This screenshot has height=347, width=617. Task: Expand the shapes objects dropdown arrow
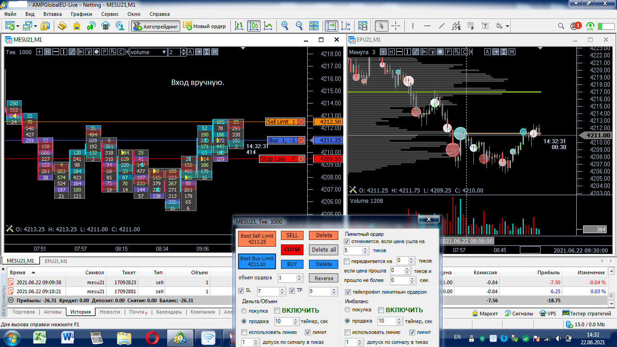(x=508, y=26)
